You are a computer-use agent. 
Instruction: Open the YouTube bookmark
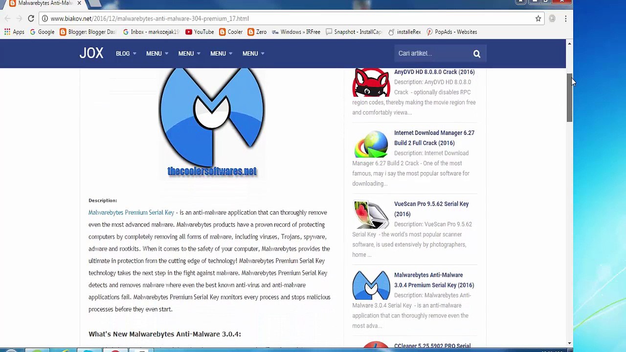200,32
